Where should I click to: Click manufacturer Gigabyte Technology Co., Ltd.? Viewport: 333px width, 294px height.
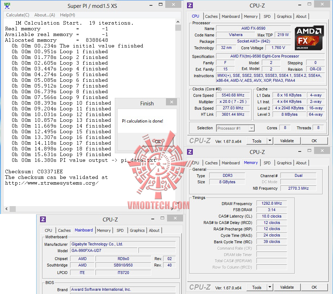[x=123, y=244]
